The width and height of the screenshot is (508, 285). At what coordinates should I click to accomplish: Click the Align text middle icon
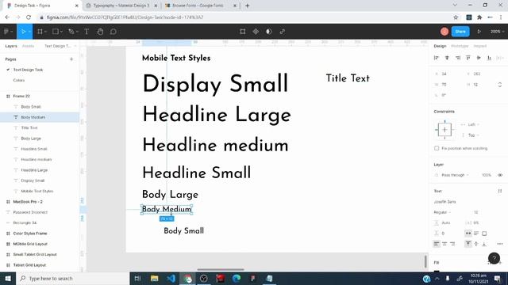(x=476, y=244)
